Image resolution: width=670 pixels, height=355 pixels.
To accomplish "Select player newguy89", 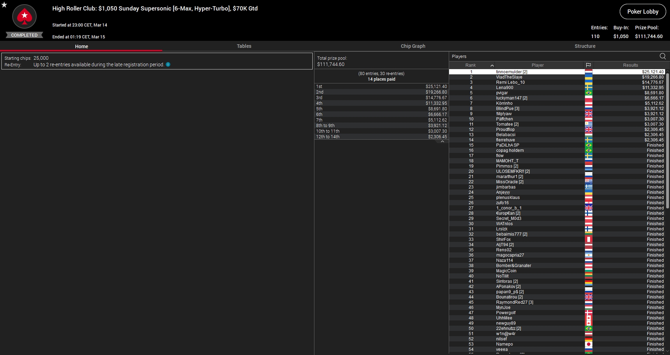I will click(557, 323).
